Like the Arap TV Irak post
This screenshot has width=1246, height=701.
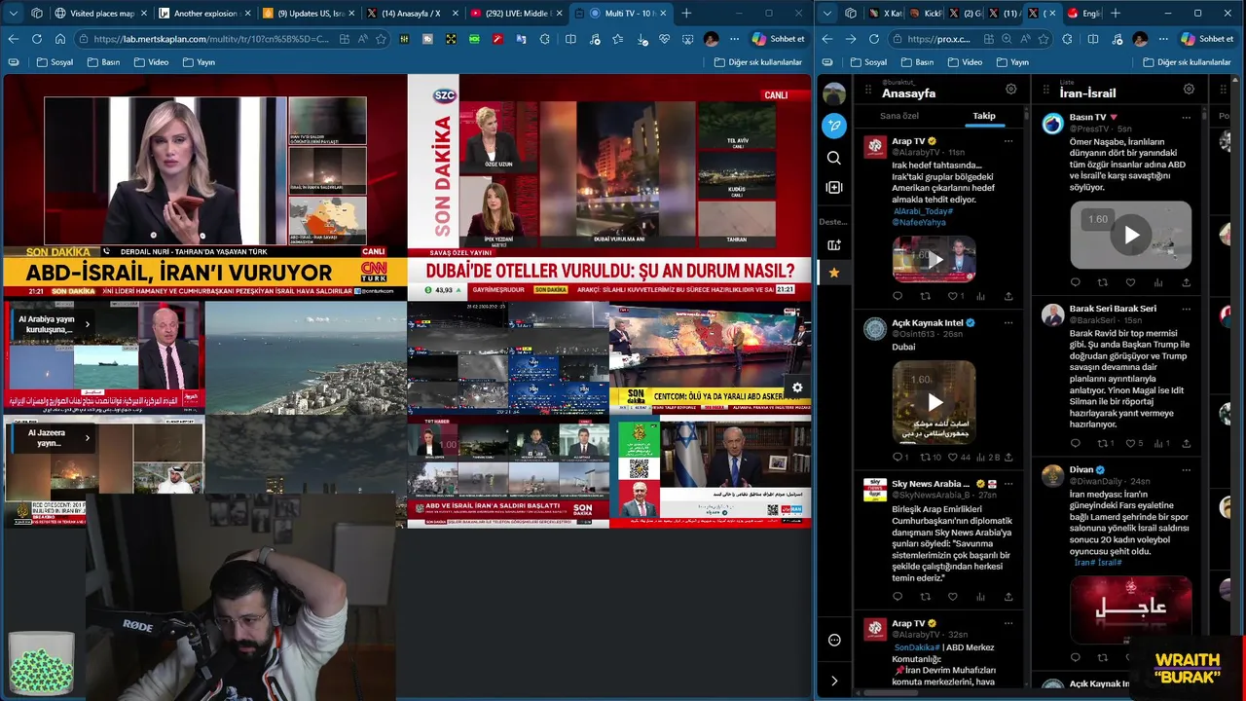coord(953,296)
